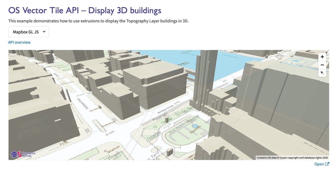This screenshot has height=171, width=336.
Task: Click the 'TCB' label on the map
Action: [63, 143]
